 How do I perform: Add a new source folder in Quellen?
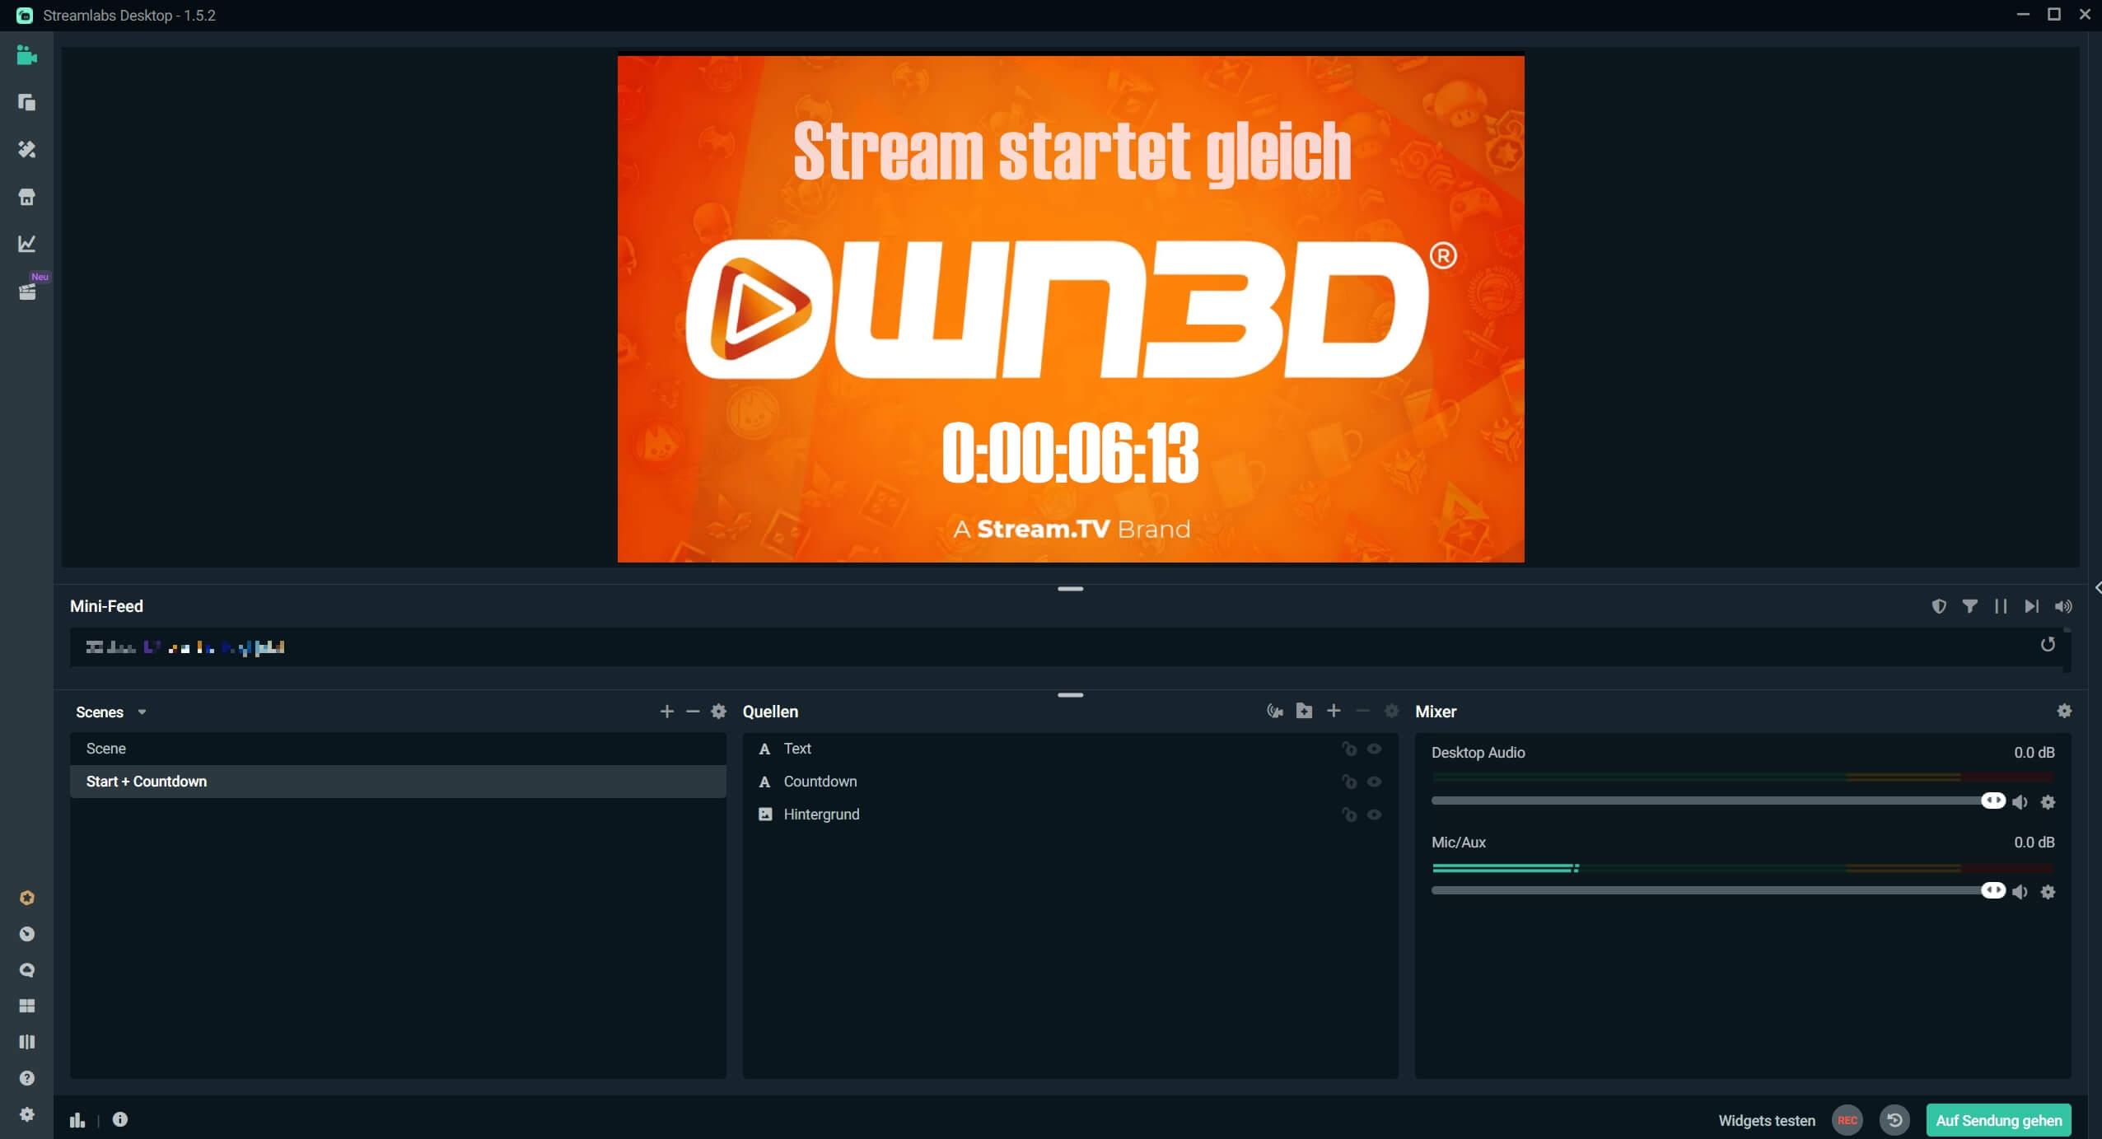pyautogui.click(x=1304, y=711)
